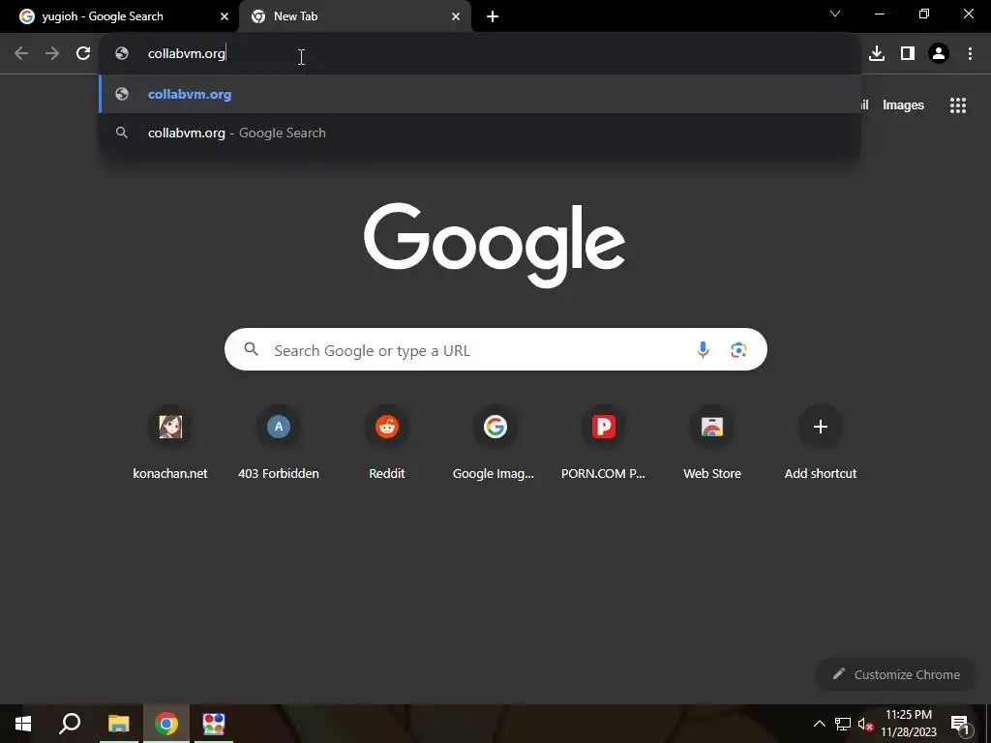Viewport: 991px width, 743px height.
Task: Toggle the side panel icon
Action: pos(908,54)
